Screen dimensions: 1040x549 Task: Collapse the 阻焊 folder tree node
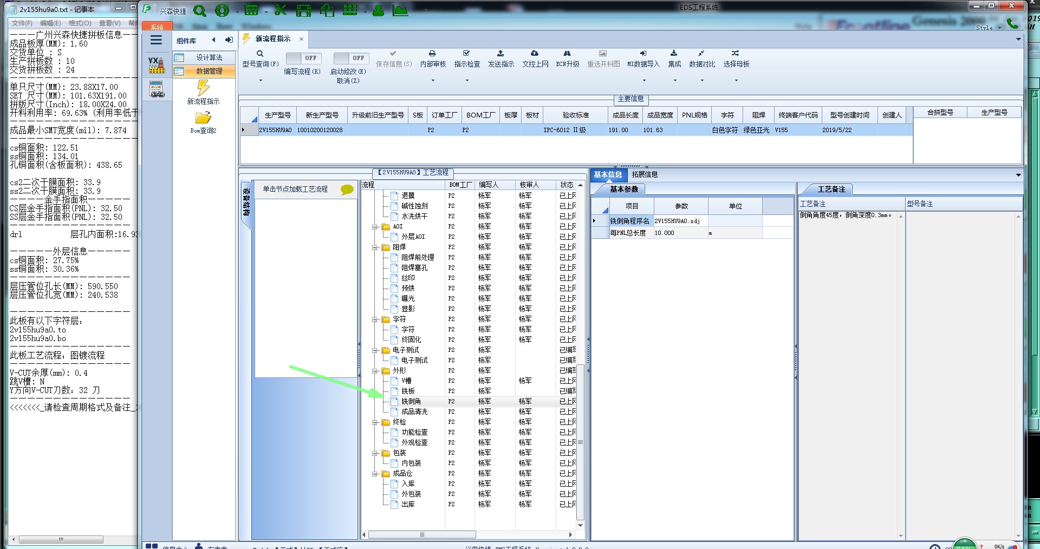pyautogui.click(x=375, y=247)
